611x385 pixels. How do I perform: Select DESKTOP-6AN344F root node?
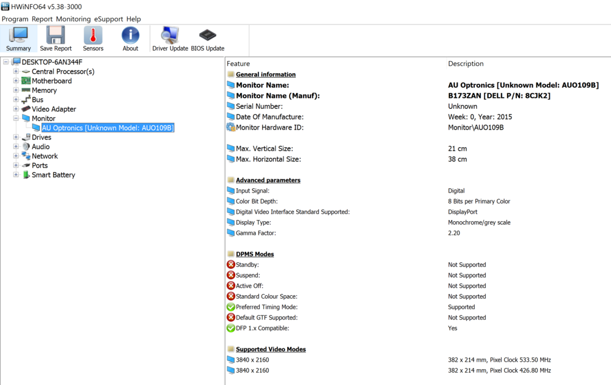point(52,62)
